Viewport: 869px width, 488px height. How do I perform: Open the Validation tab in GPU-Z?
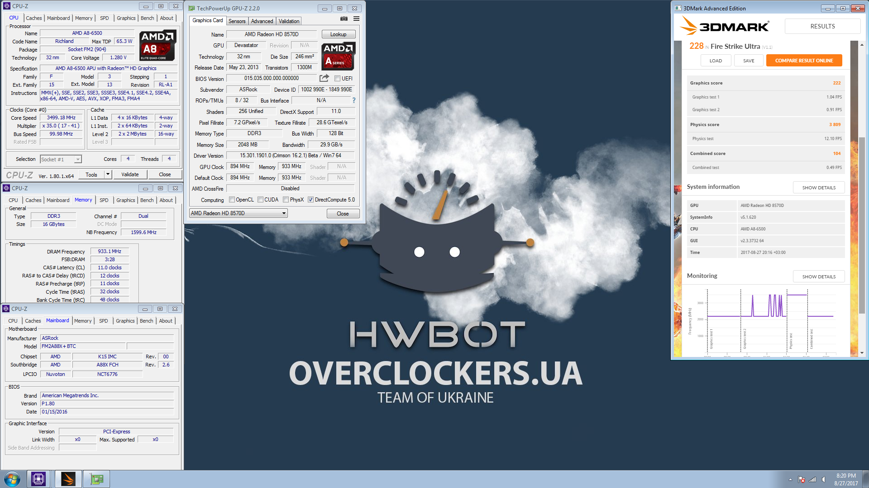(x=289, y=21)
